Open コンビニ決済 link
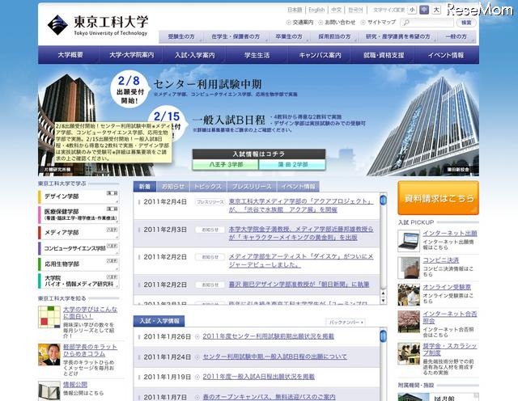 click(x=440, y=260)
